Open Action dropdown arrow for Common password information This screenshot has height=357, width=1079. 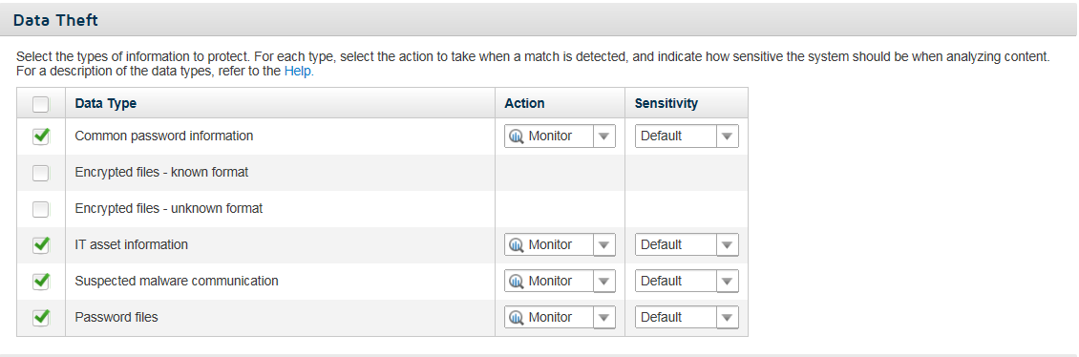point(603,136)
